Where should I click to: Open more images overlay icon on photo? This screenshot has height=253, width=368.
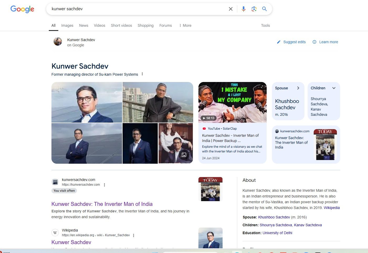pos(184,155)
